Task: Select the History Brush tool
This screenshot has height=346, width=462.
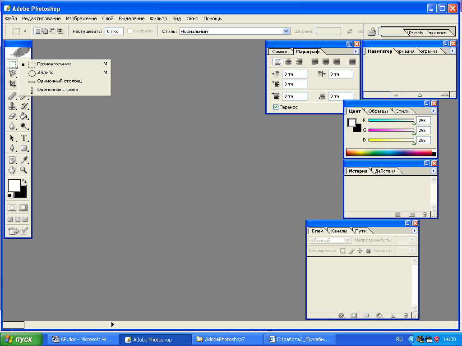Action: click(x=24, y=106)
